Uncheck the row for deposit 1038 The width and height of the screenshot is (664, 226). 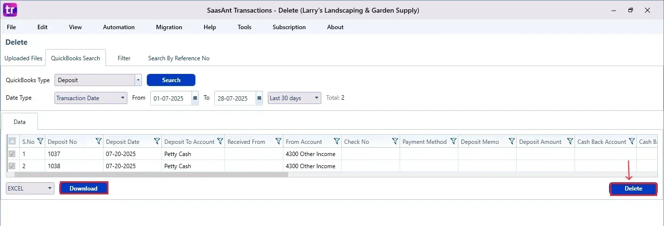pyautogui.click(x=12, y=166)
